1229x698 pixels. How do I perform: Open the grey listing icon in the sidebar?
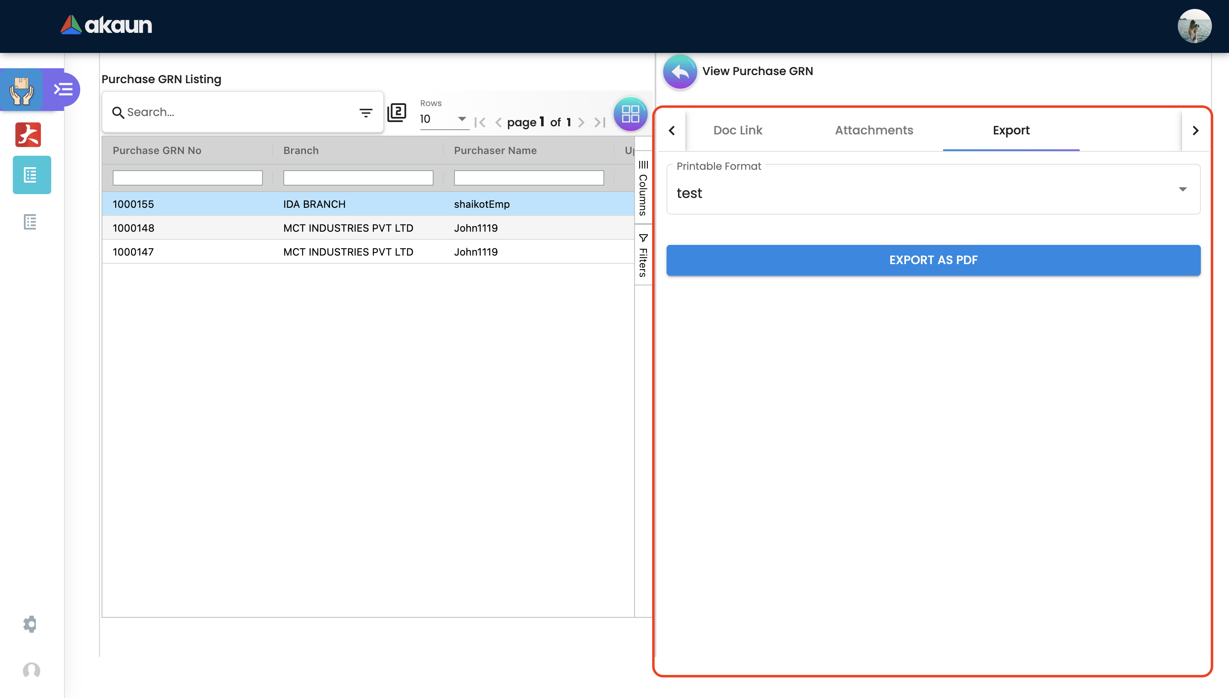[x=30, y=222]
